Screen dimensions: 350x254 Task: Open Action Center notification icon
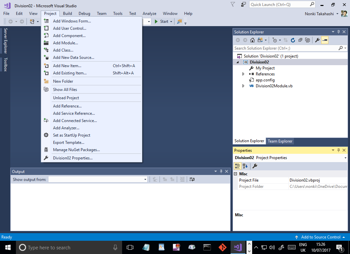tap(340, 247)
